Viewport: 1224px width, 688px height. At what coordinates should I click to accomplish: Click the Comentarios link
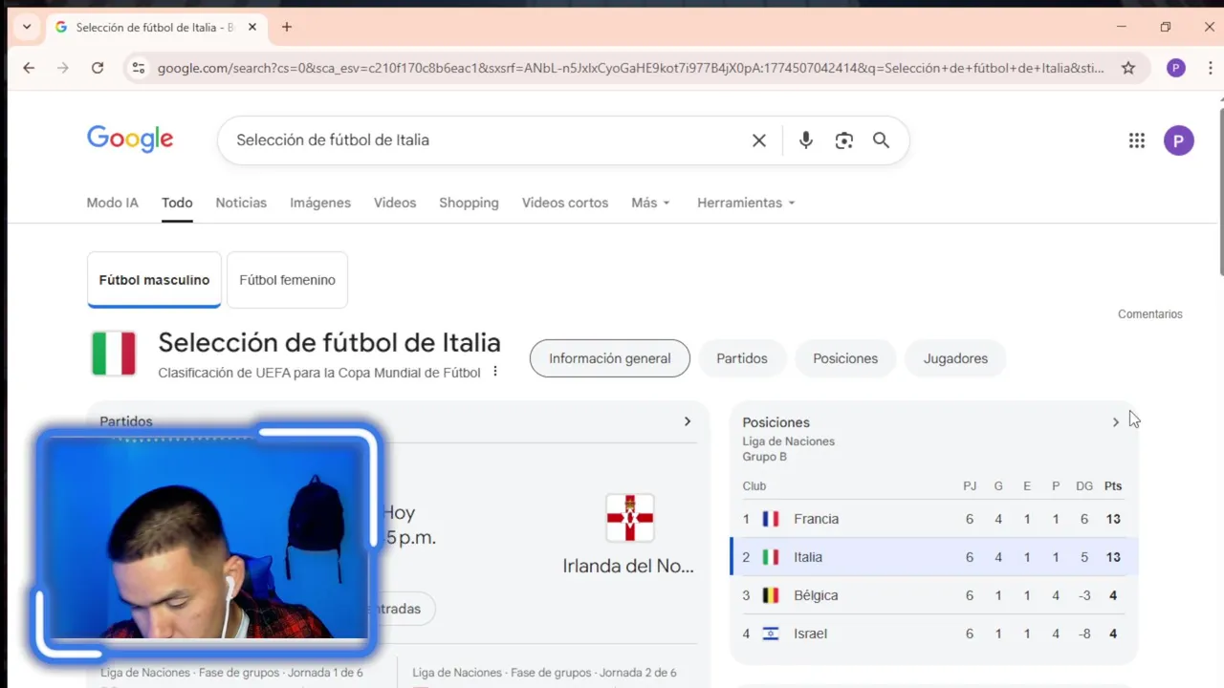(1150, 314)
